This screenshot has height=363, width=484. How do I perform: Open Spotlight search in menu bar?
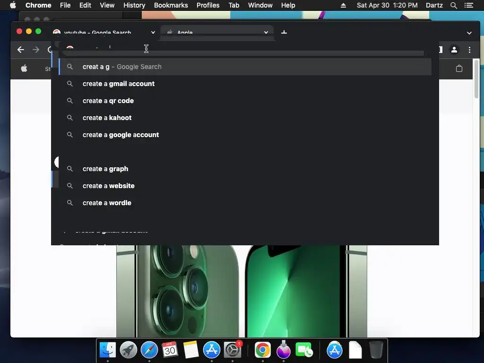453,5
